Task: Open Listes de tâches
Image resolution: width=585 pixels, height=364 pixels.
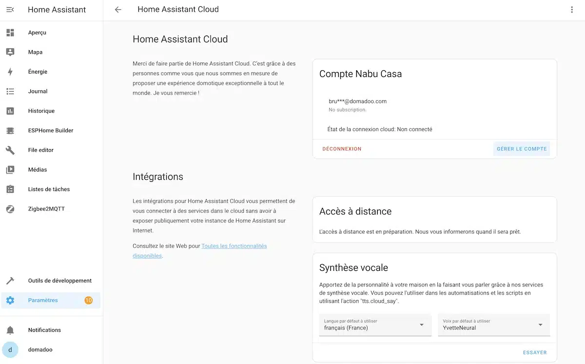Action: coord(51,189)
